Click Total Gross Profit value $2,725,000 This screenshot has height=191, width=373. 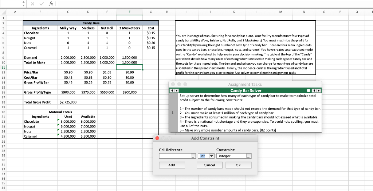point(68,102)
